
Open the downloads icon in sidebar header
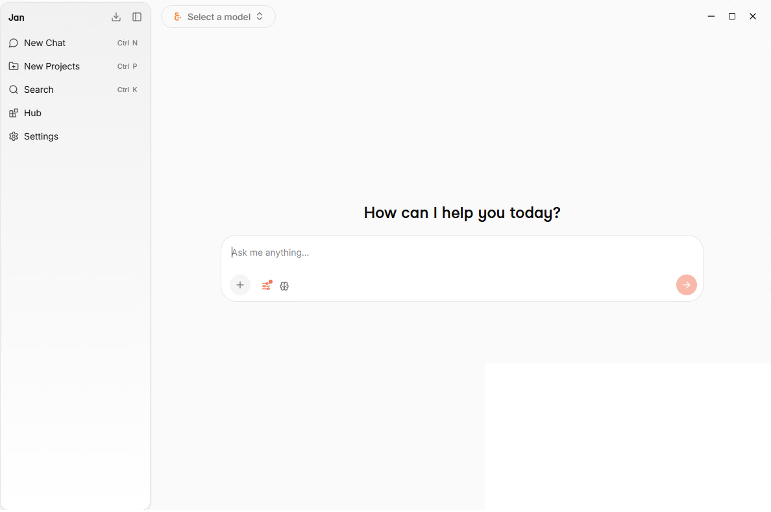click(x=116, y=18)
